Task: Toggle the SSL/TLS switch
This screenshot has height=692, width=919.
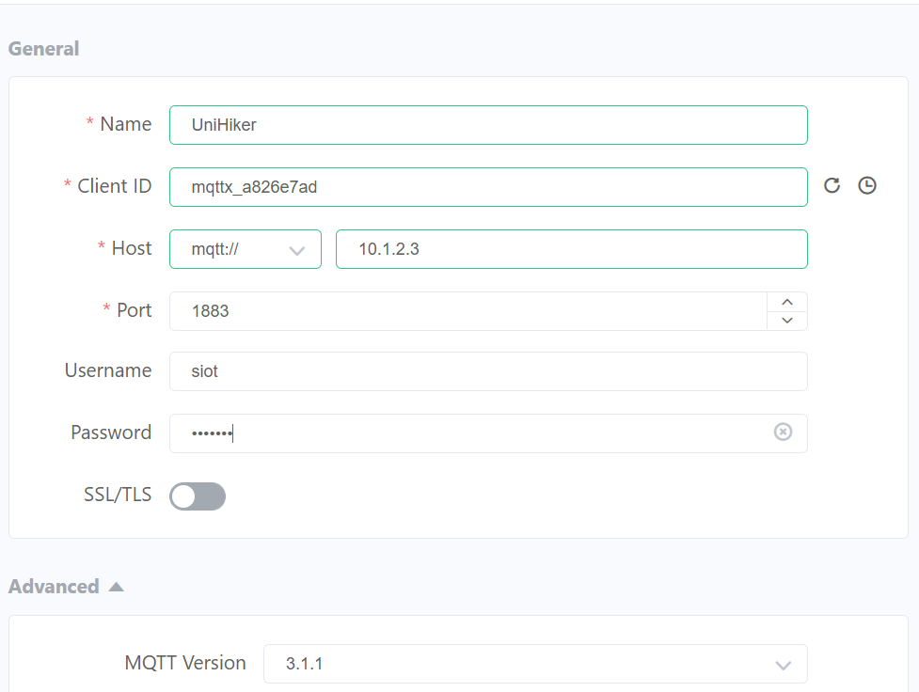Action: 198,496
